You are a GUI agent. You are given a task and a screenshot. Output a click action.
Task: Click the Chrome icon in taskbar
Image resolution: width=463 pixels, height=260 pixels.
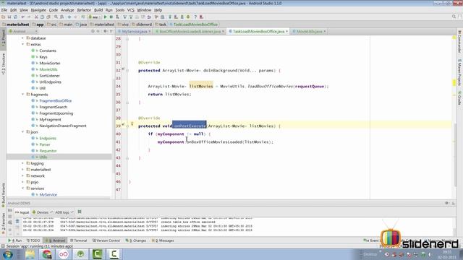(x=46, y=254)
